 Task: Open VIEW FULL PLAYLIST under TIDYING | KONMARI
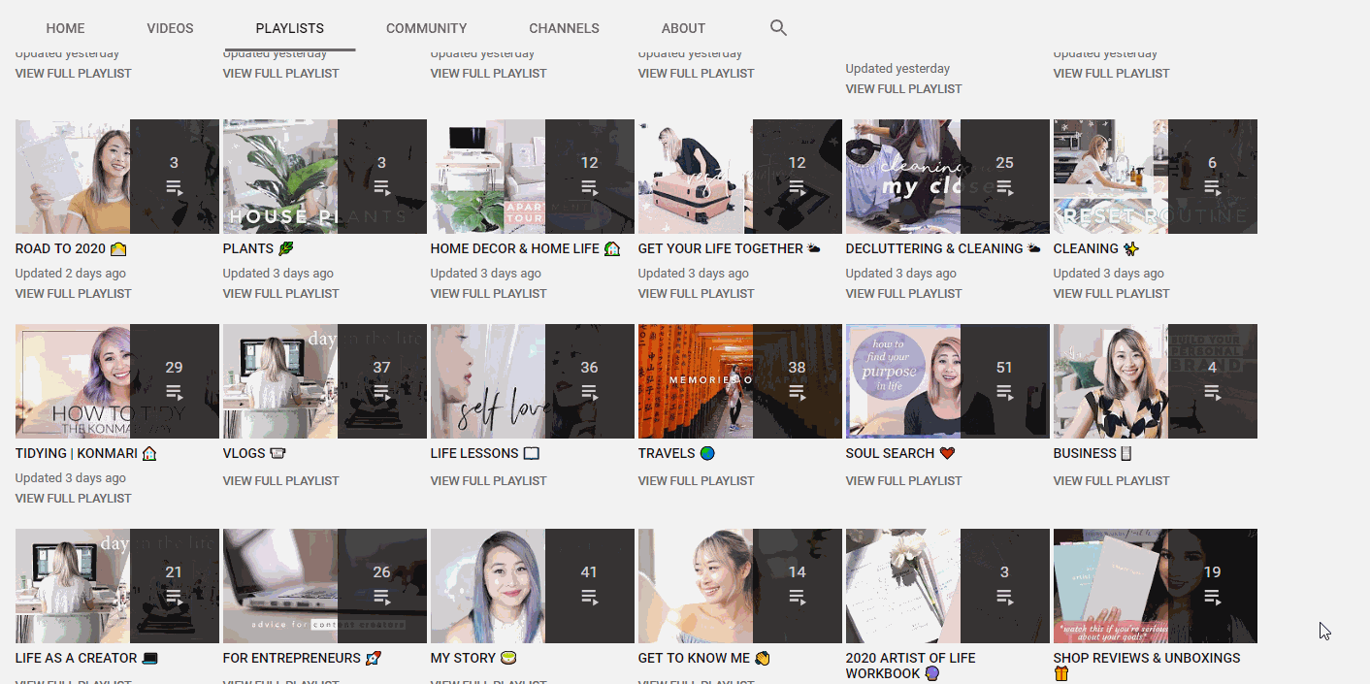coord(73,498)
